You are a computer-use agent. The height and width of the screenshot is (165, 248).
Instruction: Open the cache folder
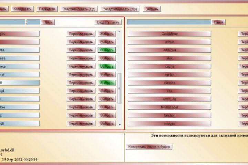coord(169,66)
